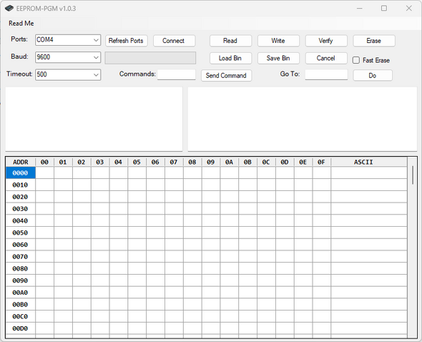This screenshot has height=342, width=422.
Task: Cancel the current operation
Action: click(x=326, y=58)
